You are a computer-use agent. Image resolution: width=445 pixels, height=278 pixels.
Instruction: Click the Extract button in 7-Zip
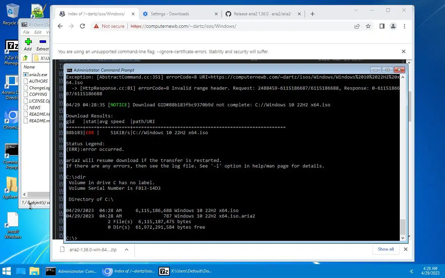[x=42, y=44]
